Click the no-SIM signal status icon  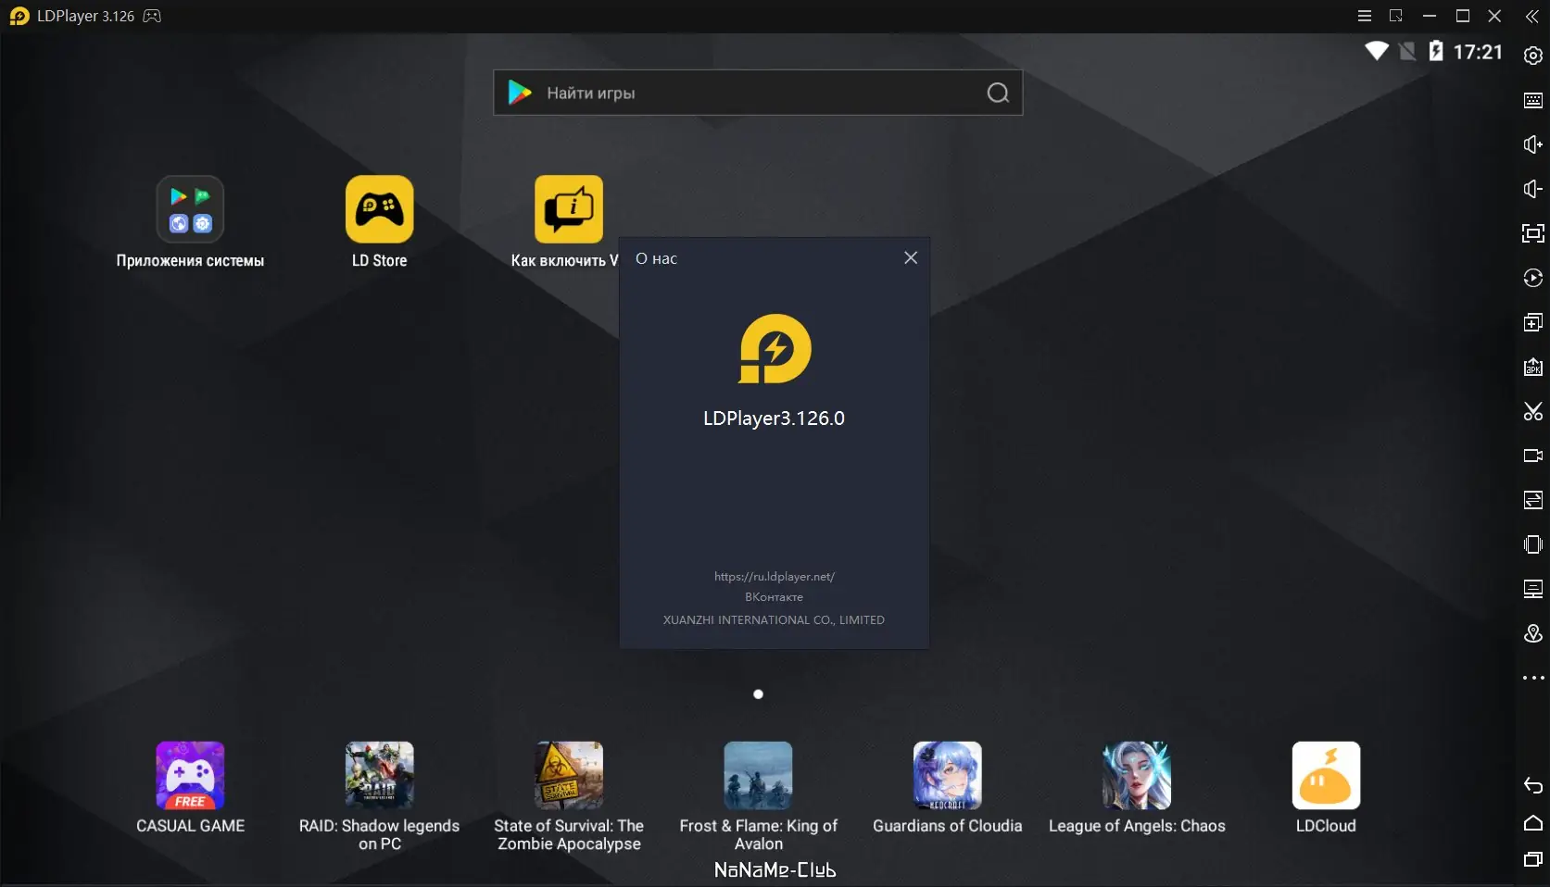click(1407, 52)
